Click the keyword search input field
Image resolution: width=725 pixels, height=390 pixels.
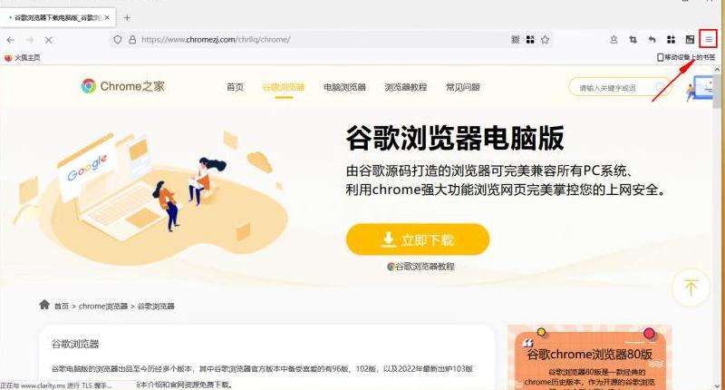[x=615, y=87]
